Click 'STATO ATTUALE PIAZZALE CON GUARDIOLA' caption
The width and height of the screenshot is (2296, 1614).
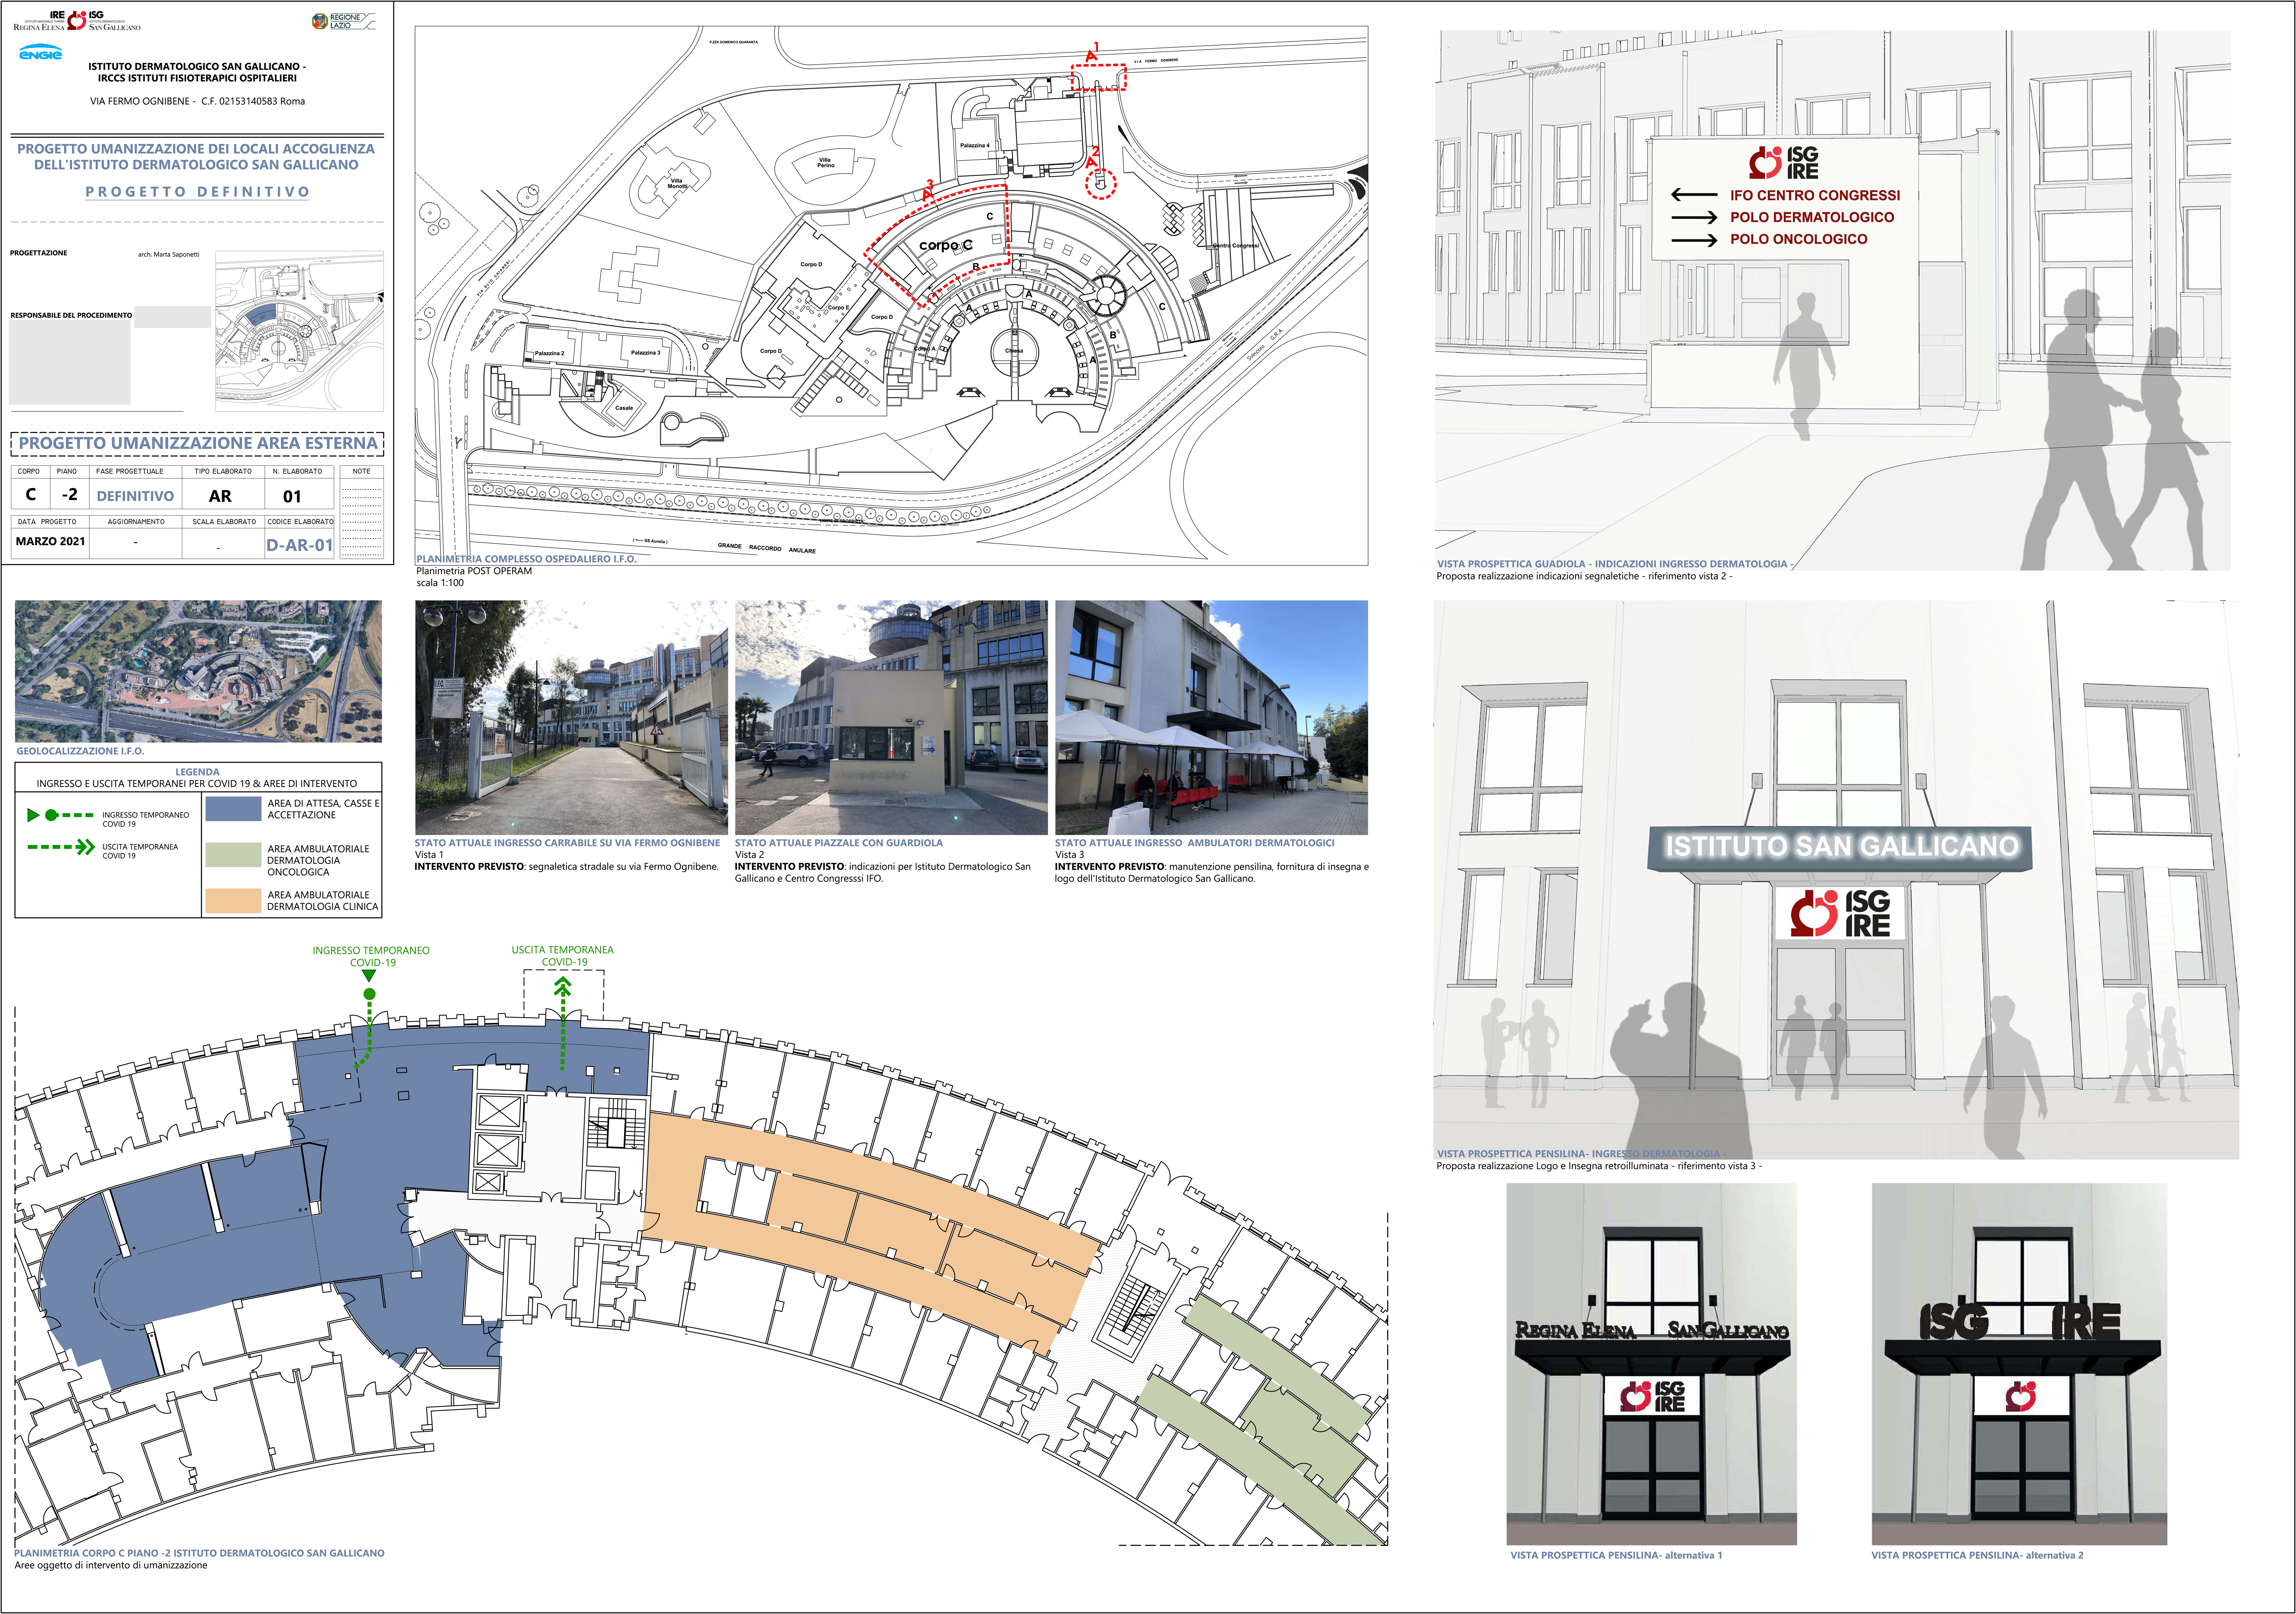point(839,843)
